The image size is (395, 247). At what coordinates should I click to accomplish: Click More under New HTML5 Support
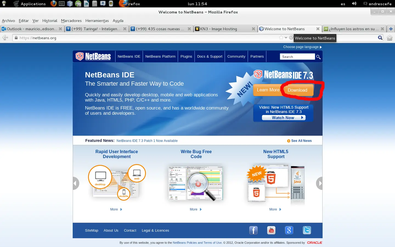click(x=275, y=209)
